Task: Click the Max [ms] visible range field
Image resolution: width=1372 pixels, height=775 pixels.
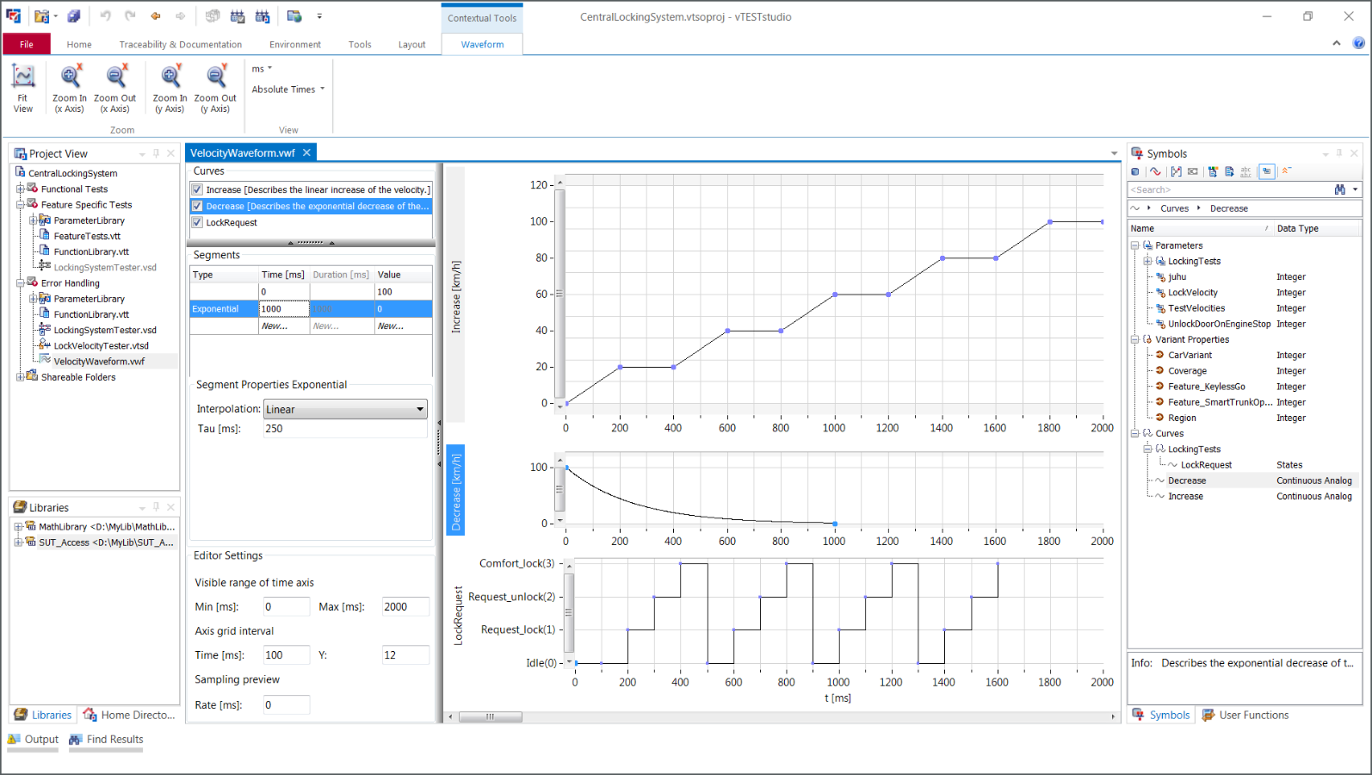Action: [x=405, y=606]
